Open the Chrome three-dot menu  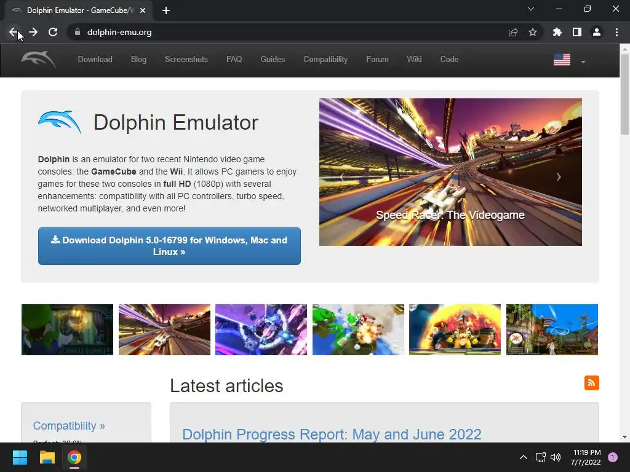pyautogui.click(x=616, y=32)
